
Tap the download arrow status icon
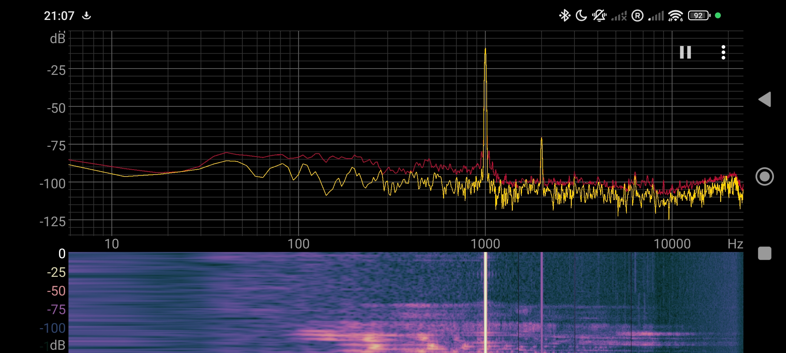(x=86, y=15)
